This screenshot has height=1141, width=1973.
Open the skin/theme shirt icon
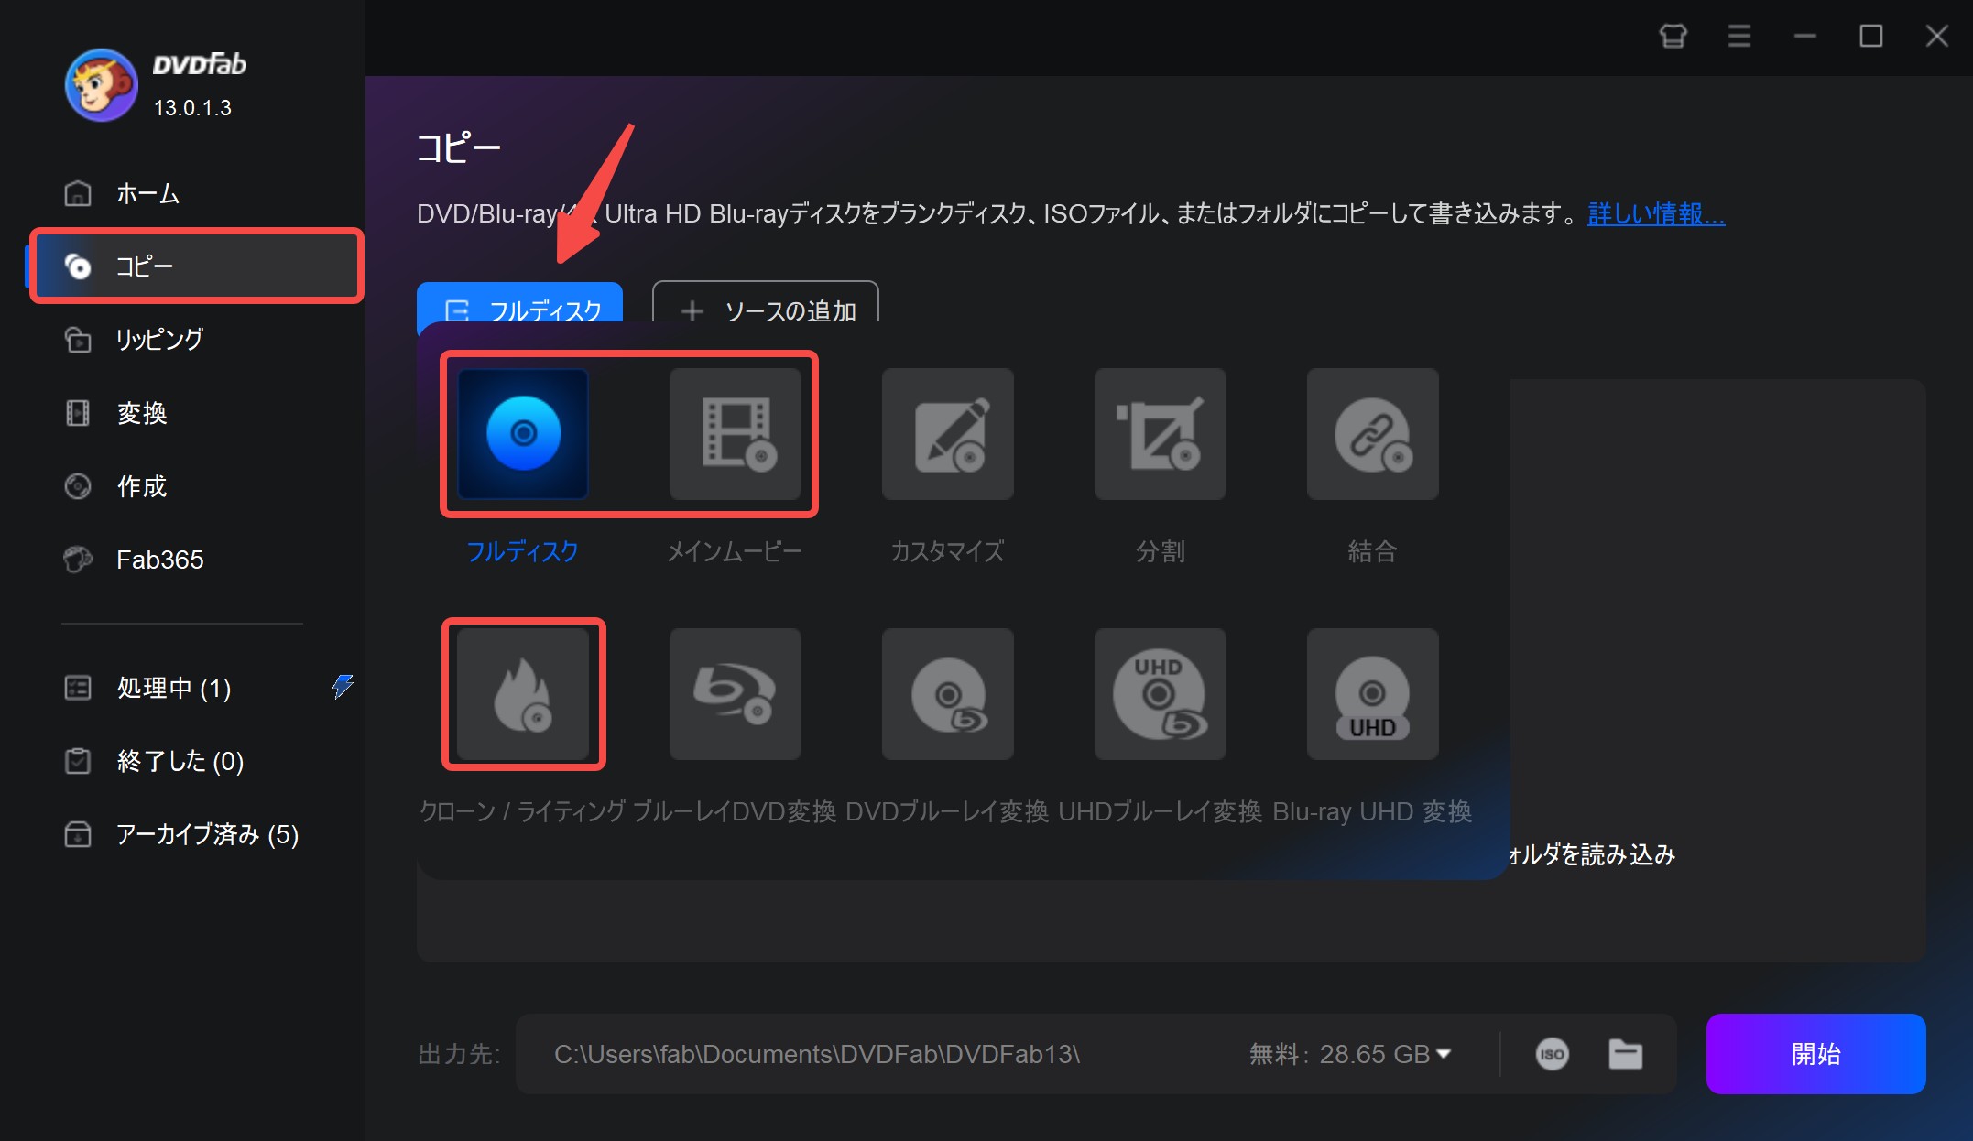[x=1673, y=36]
